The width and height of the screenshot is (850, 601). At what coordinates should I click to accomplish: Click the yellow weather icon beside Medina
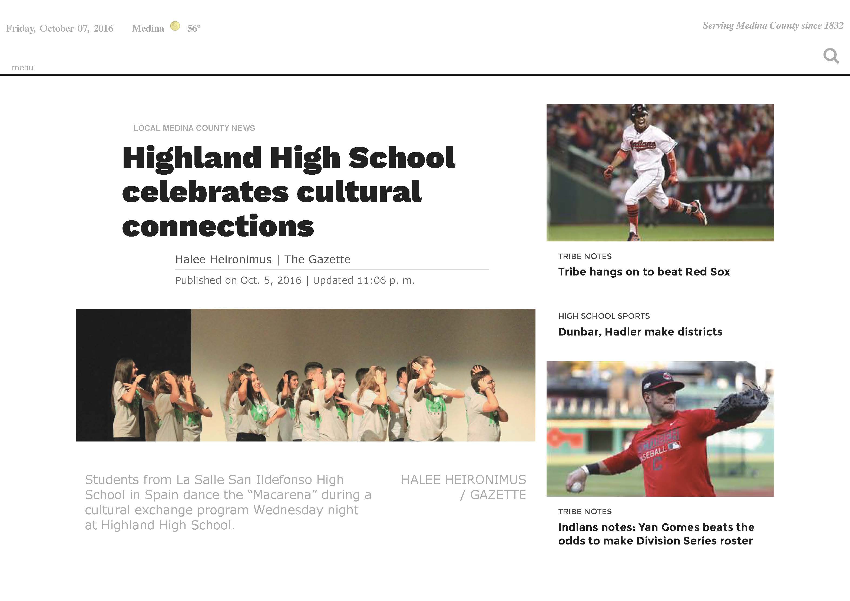point(175,26)
